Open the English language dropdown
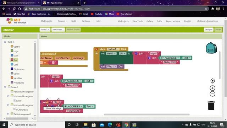The height and width of the screenshot is (128, 227). (x=188, y=21)
